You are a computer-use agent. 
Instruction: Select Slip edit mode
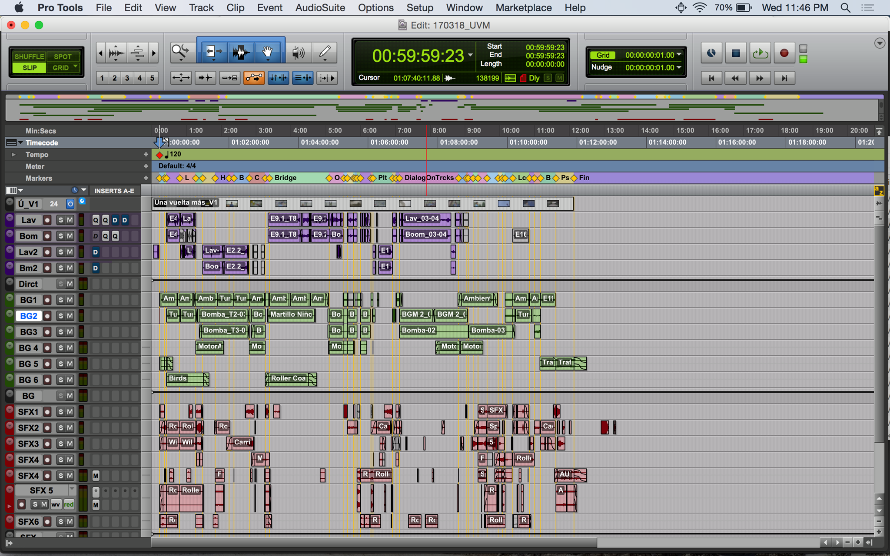click(29, 68)
